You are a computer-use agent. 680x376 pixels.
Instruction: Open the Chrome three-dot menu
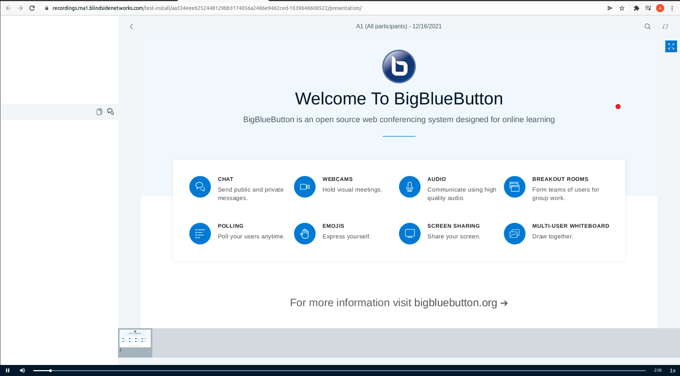(x=672, y=8)
